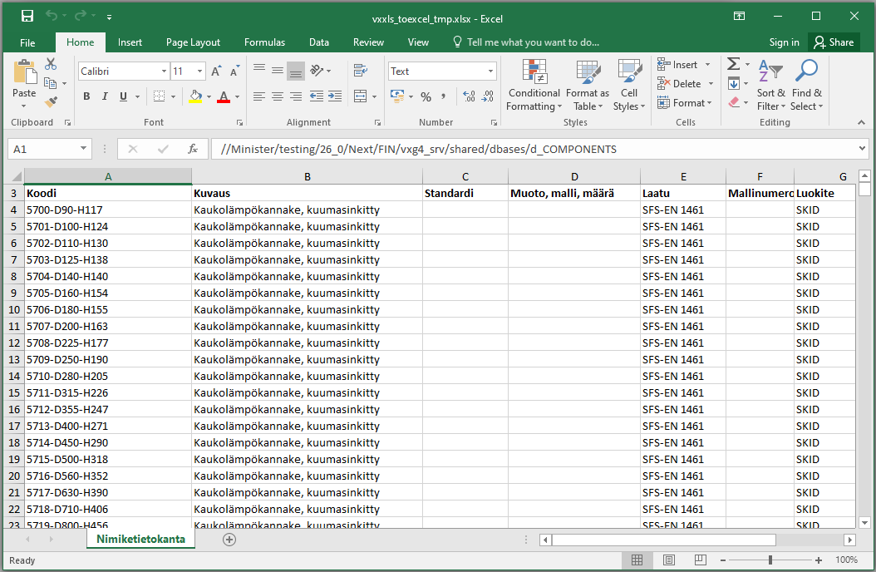876x572 pixels.
Task: Click the Cut scissors icon
Action: click(x=51, y=64)
